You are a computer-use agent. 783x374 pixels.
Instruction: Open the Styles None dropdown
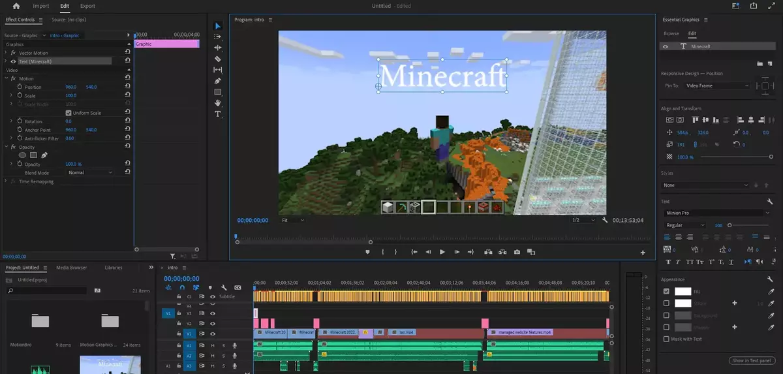706,185
